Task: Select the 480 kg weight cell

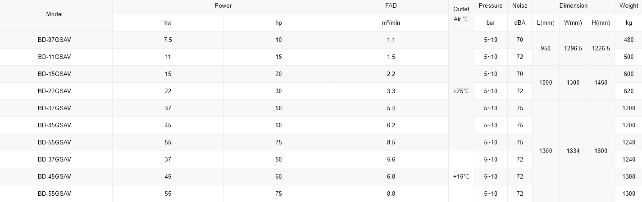Action: tap(628, 40)
